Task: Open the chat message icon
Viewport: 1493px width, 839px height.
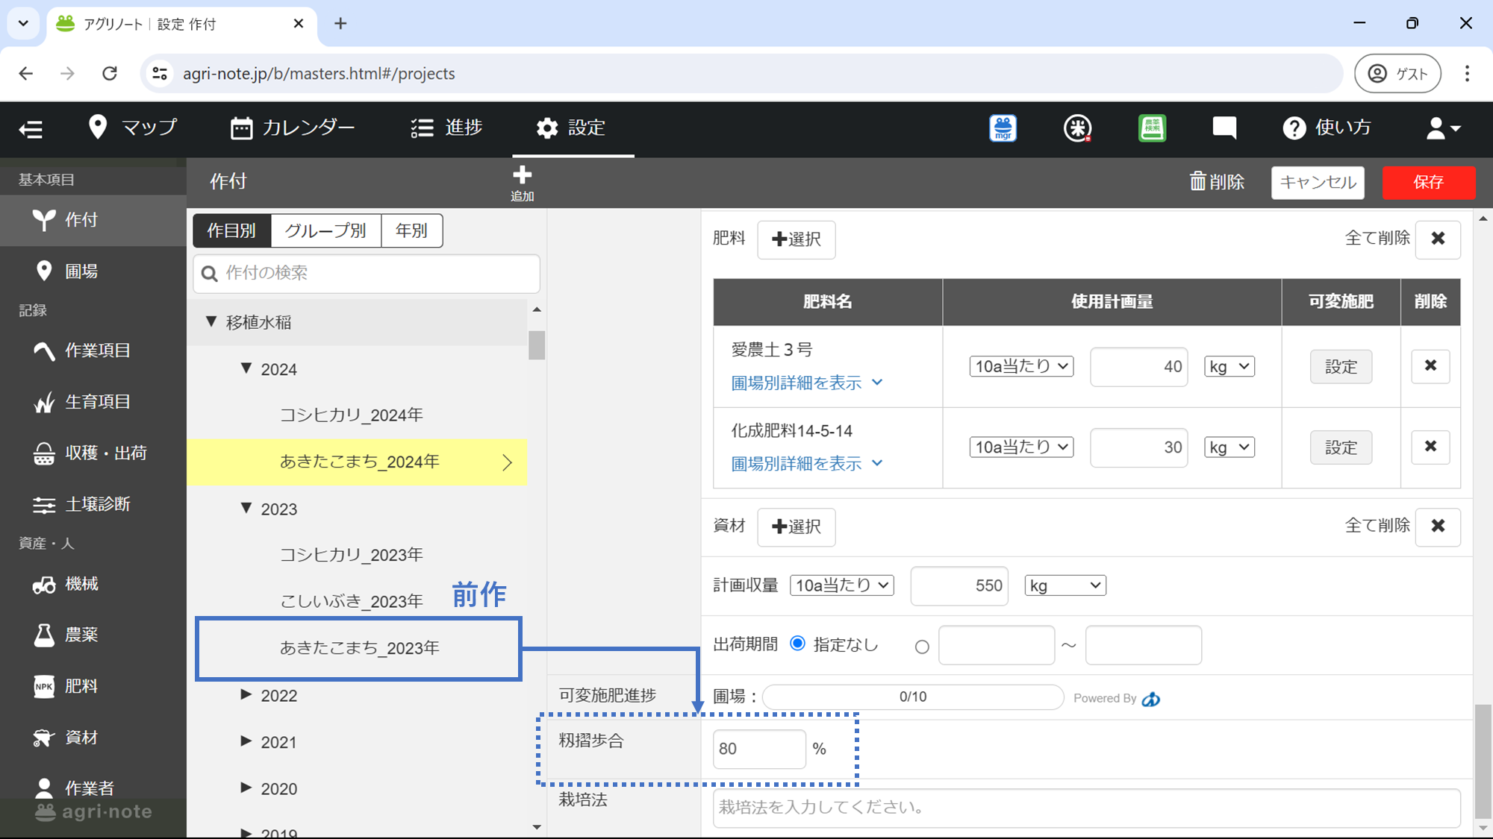Action: (x=1224, y=128)
